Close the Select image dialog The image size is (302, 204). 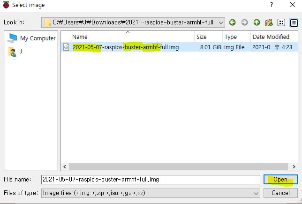[293, 5]
